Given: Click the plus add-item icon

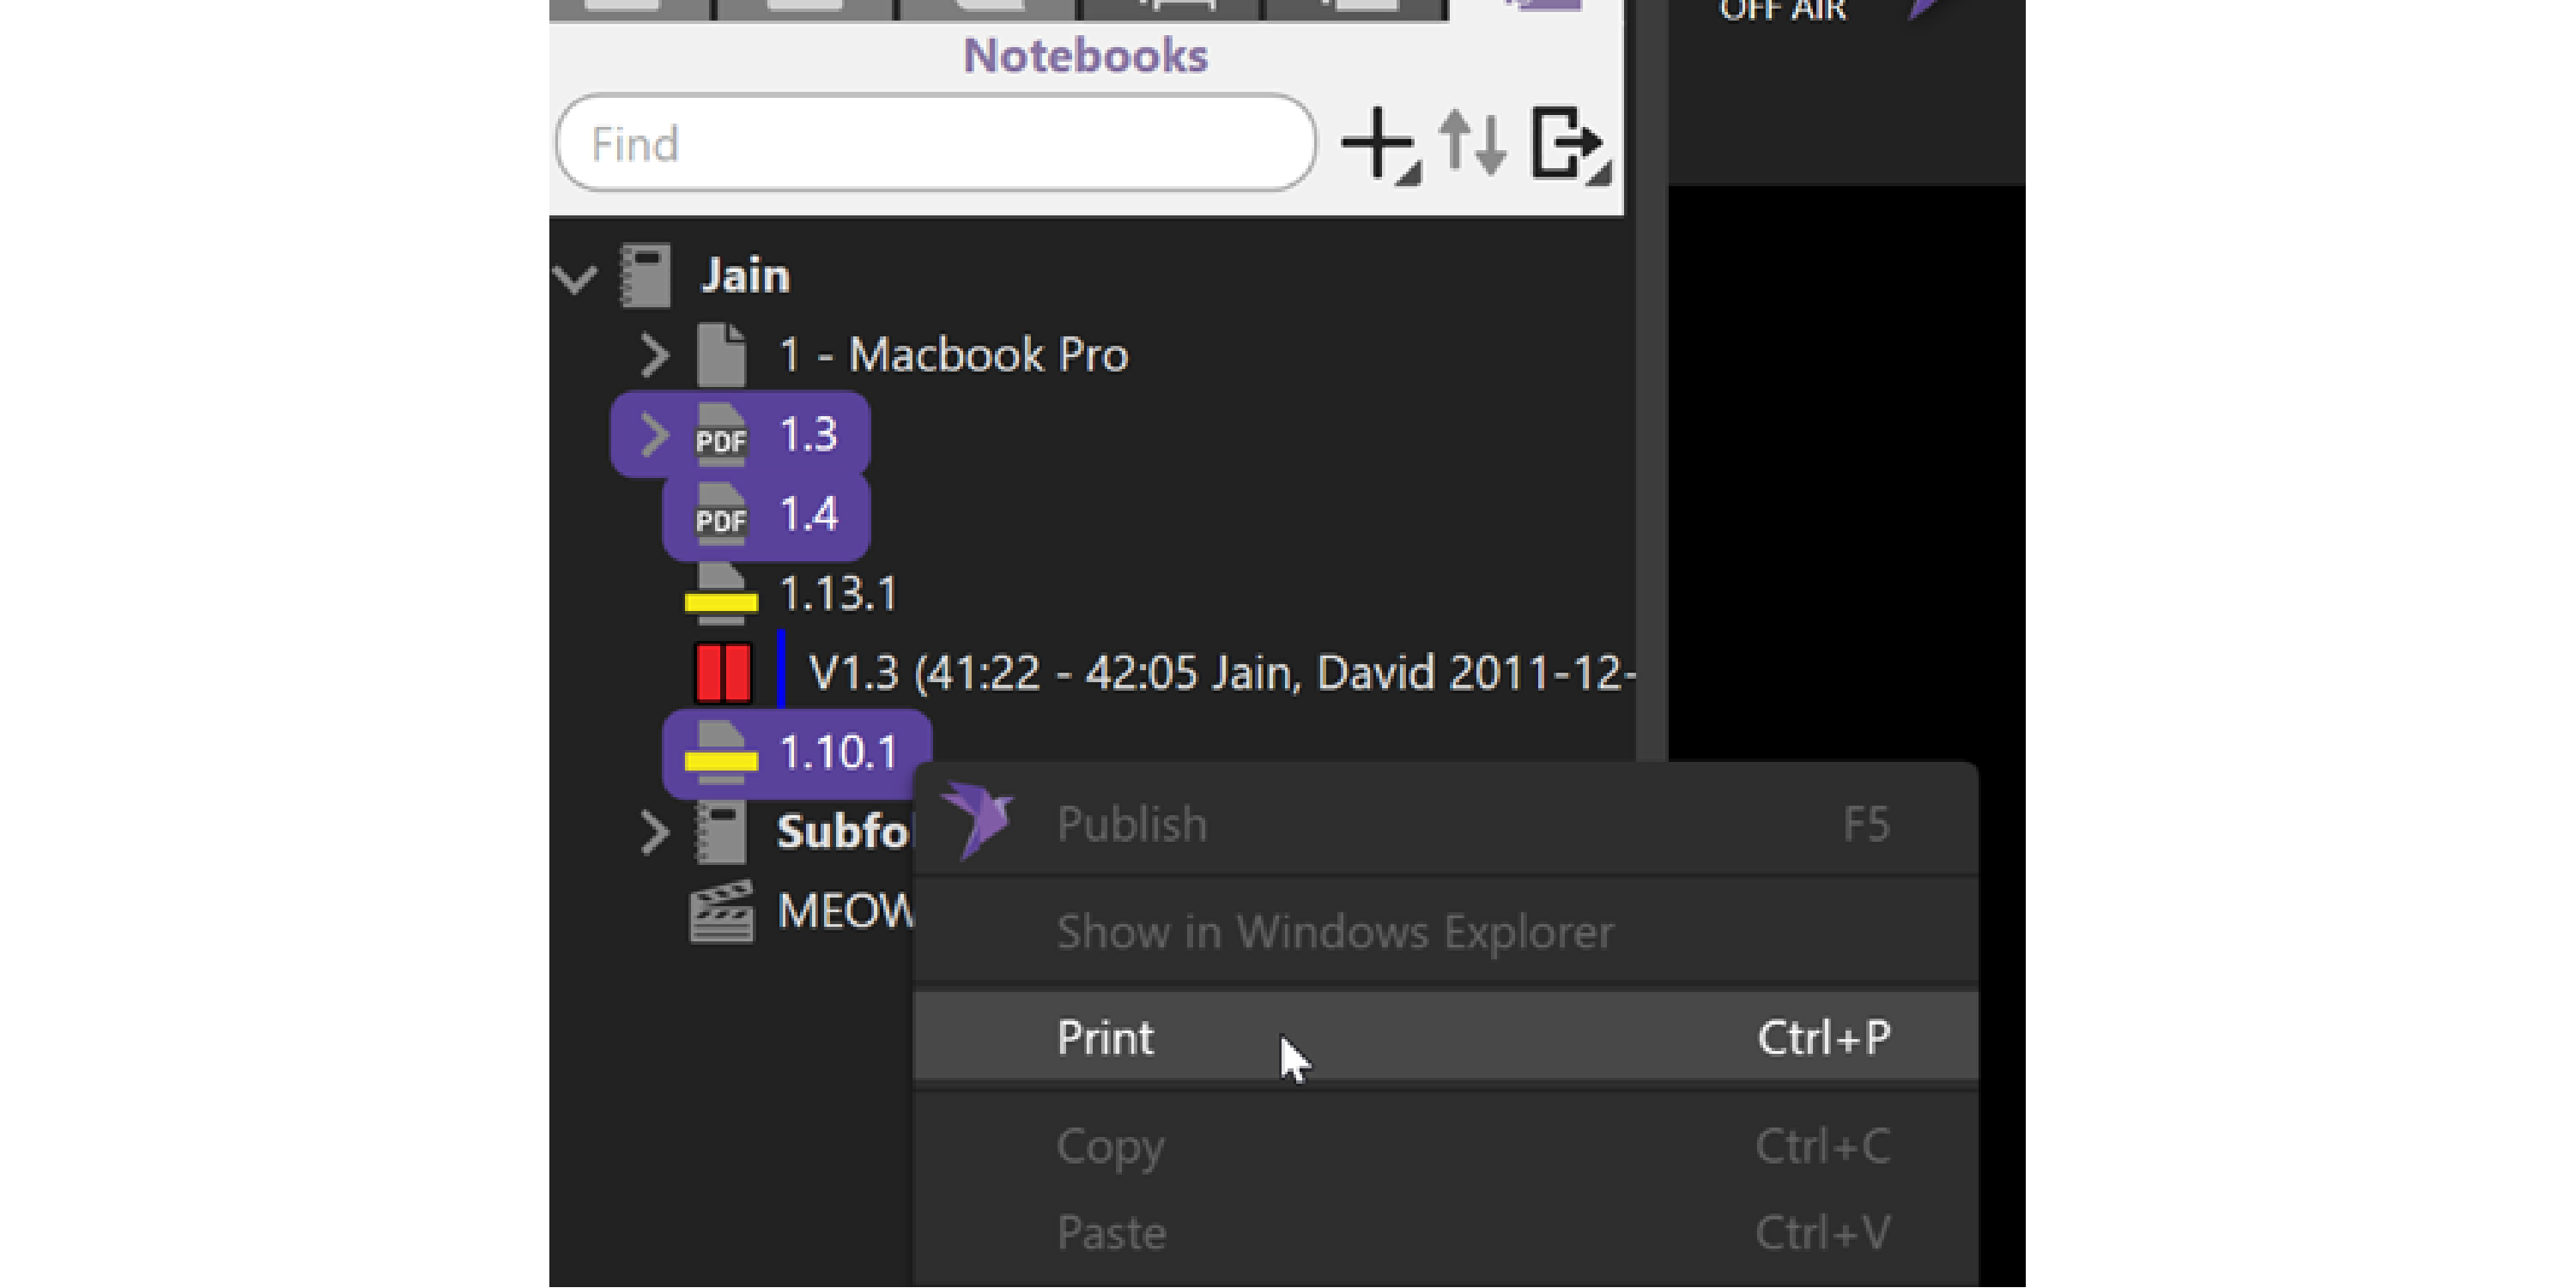Looking at the screenshot, I should (x=1378, y=145).
